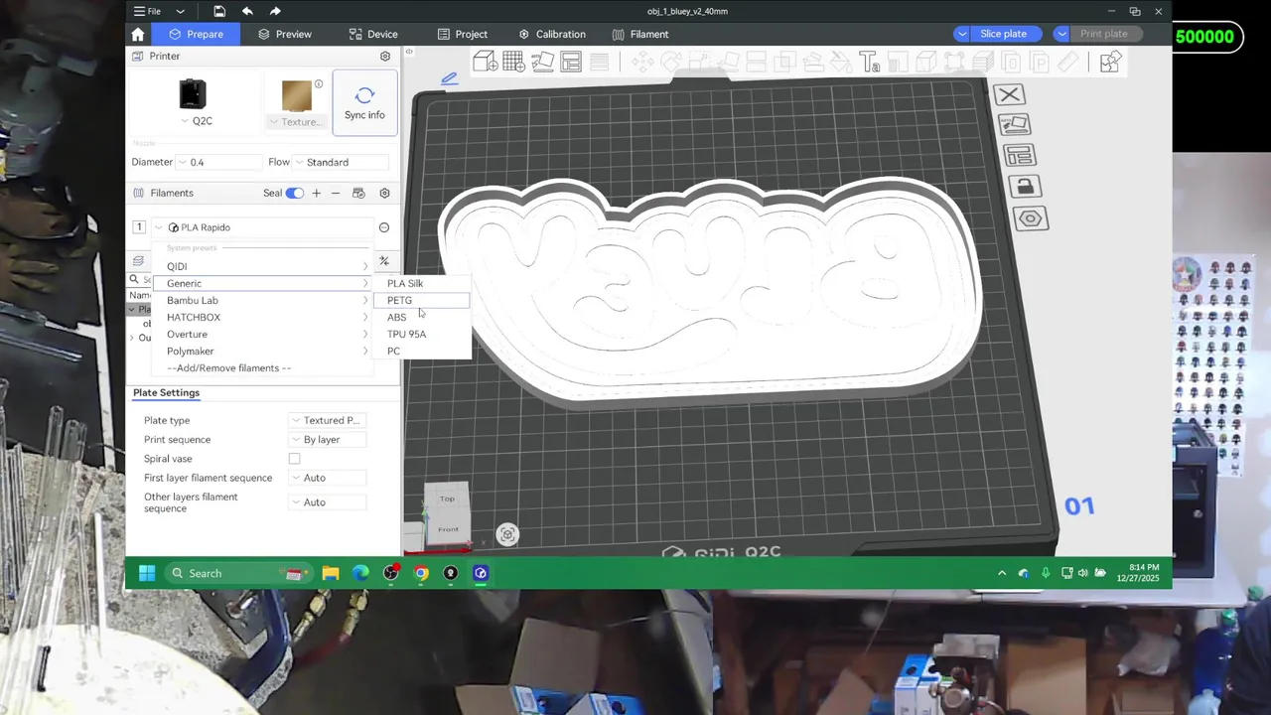1271x715 pixels.
Task: Click the plate arrange icon on right side
Action: [1019, 156]
